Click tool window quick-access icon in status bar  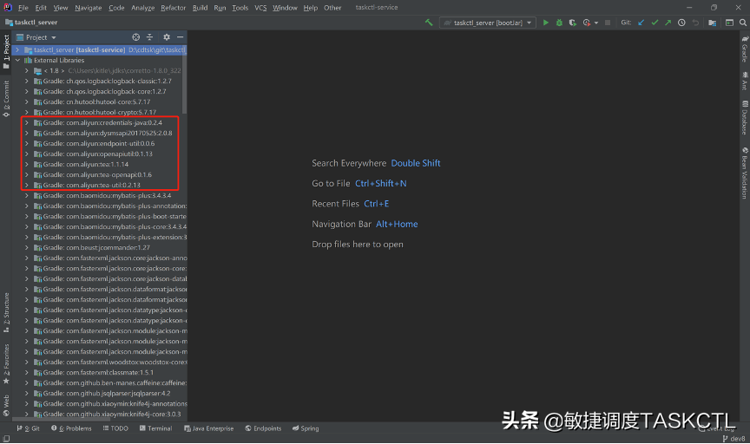click(6, 439)
